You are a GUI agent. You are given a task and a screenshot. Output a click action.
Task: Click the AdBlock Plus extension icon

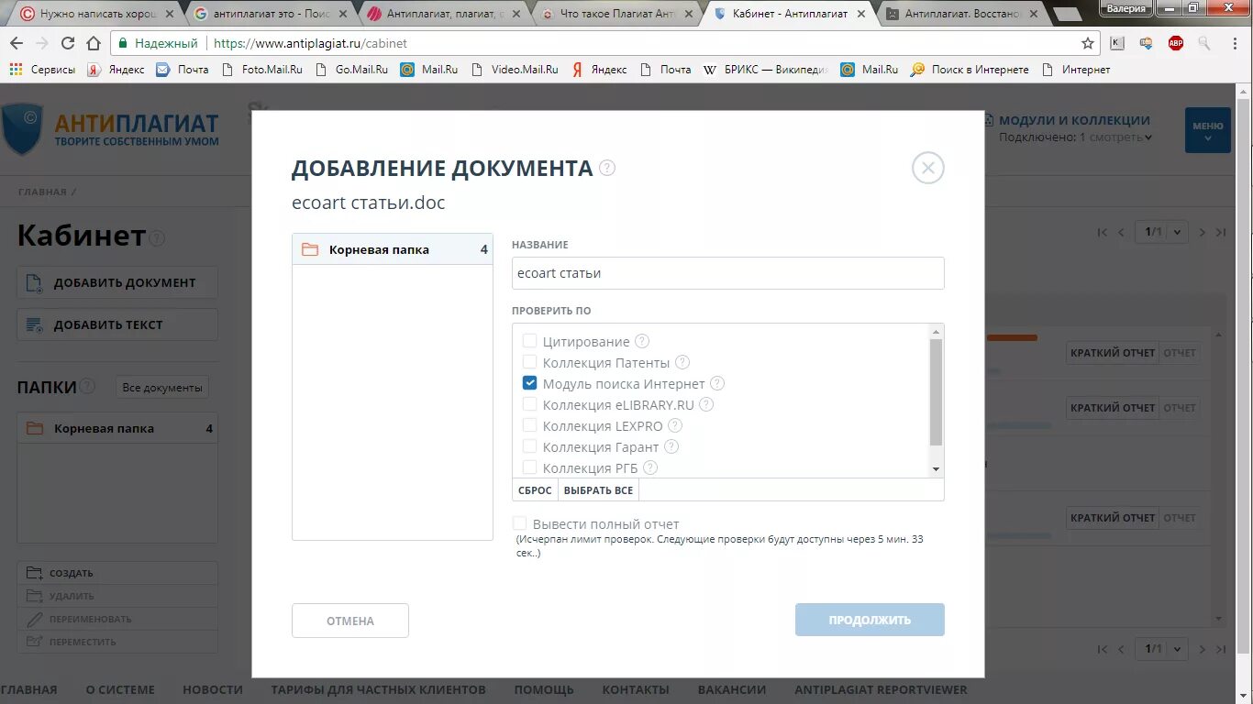(x=1175, y=43)
